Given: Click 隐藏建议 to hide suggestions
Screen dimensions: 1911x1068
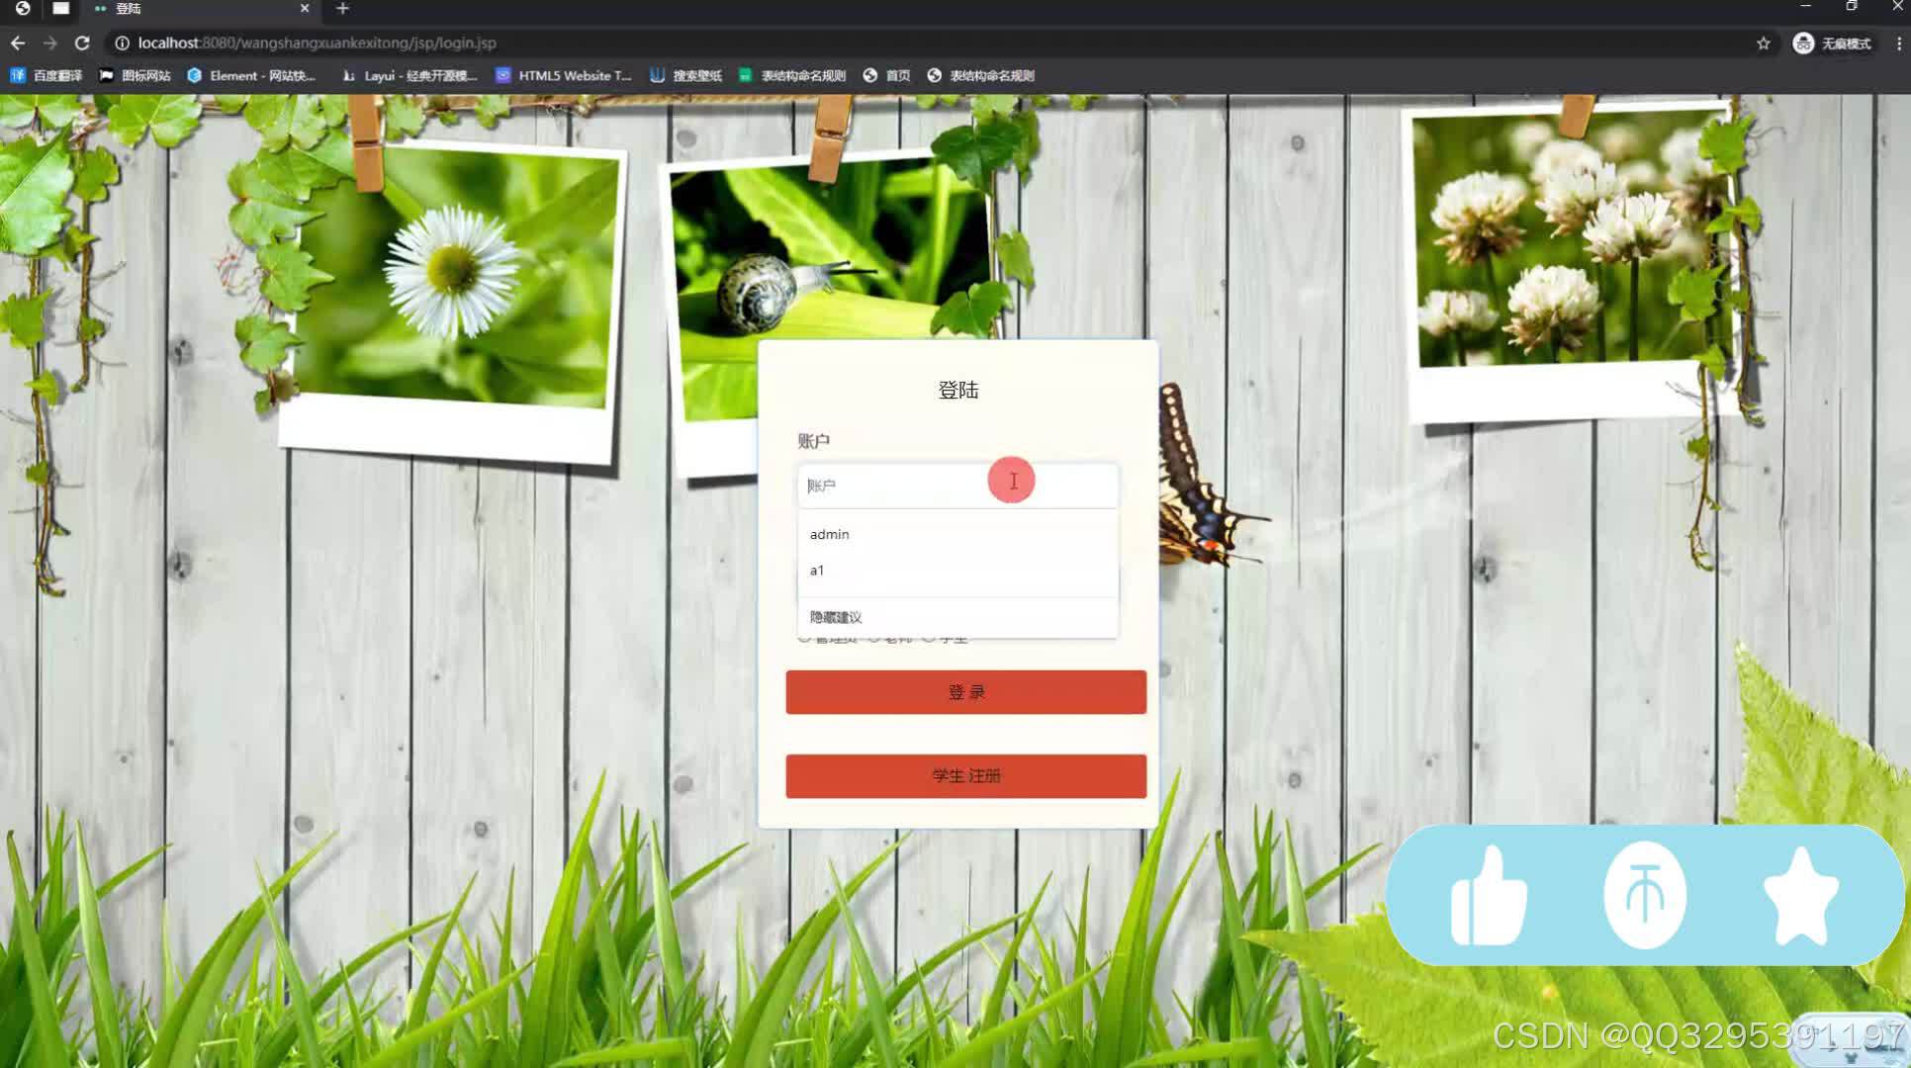Looking at the screenshot, I should coord(957,617).
